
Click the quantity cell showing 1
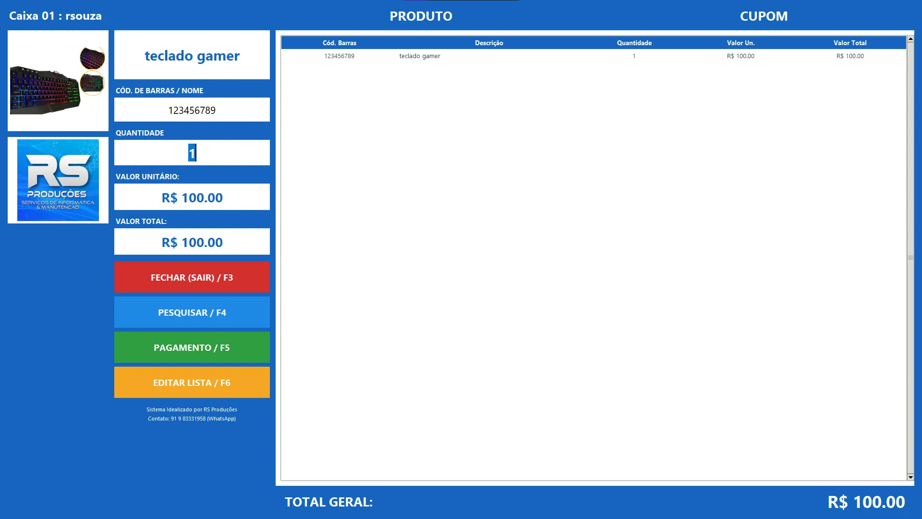pyautogui.click(x=634, y=56)
